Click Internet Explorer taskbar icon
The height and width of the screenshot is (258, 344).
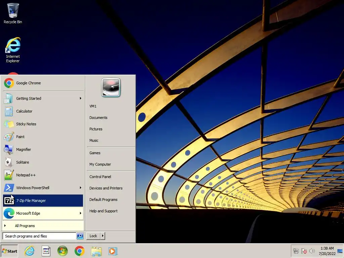click(30, 251)
